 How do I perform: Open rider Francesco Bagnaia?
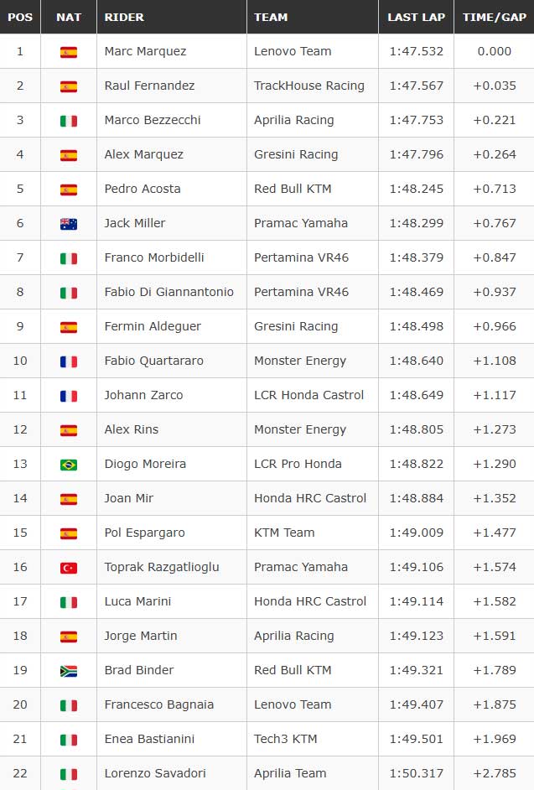point(158,704)
